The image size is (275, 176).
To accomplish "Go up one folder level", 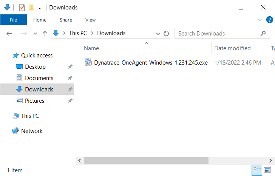I will (x=45, y=34).
